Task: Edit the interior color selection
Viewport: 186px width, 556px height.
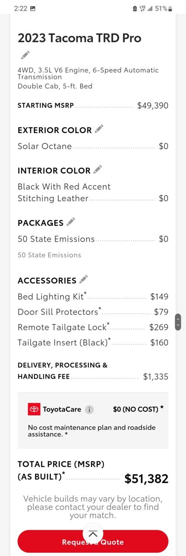Action: pos(98,169)
